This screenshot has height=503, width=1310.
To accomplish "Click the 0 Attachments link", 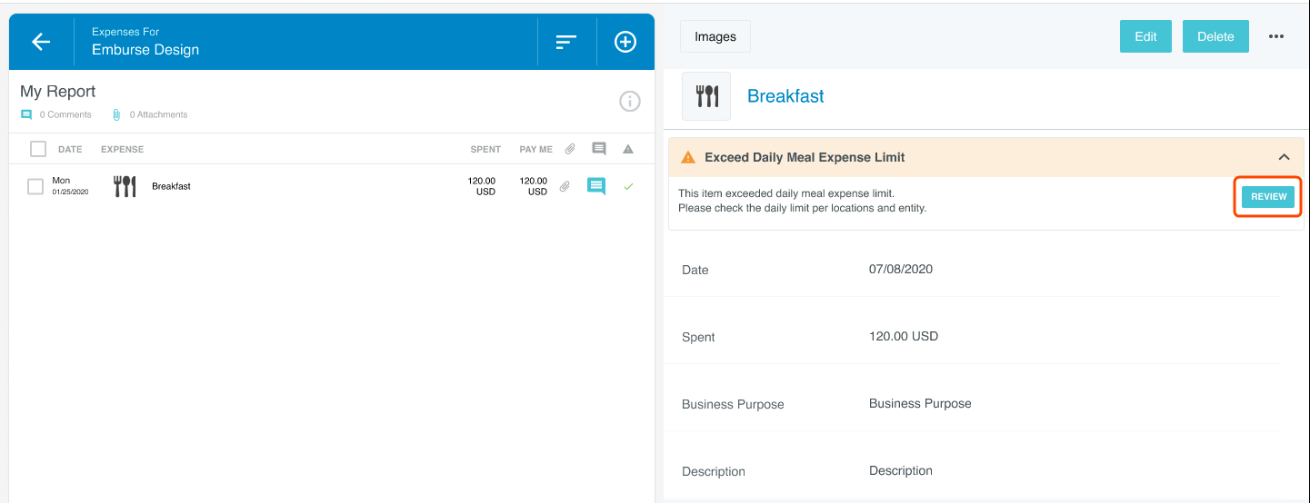I will (157, 115).
